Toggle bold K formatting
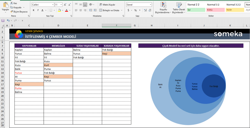Screen dimensions: 250x128 (34, 10)
